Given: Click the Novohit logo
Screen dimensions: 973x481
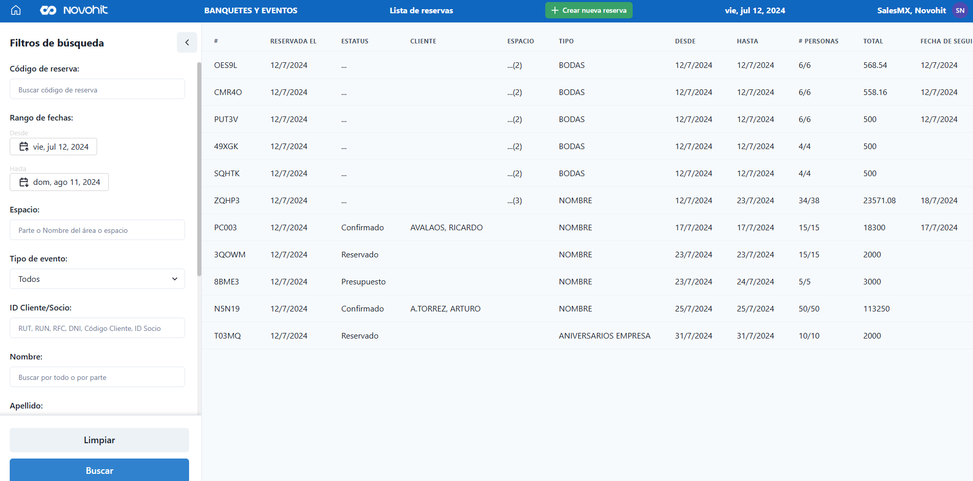Looking at the screenshot, I should 74,10.
